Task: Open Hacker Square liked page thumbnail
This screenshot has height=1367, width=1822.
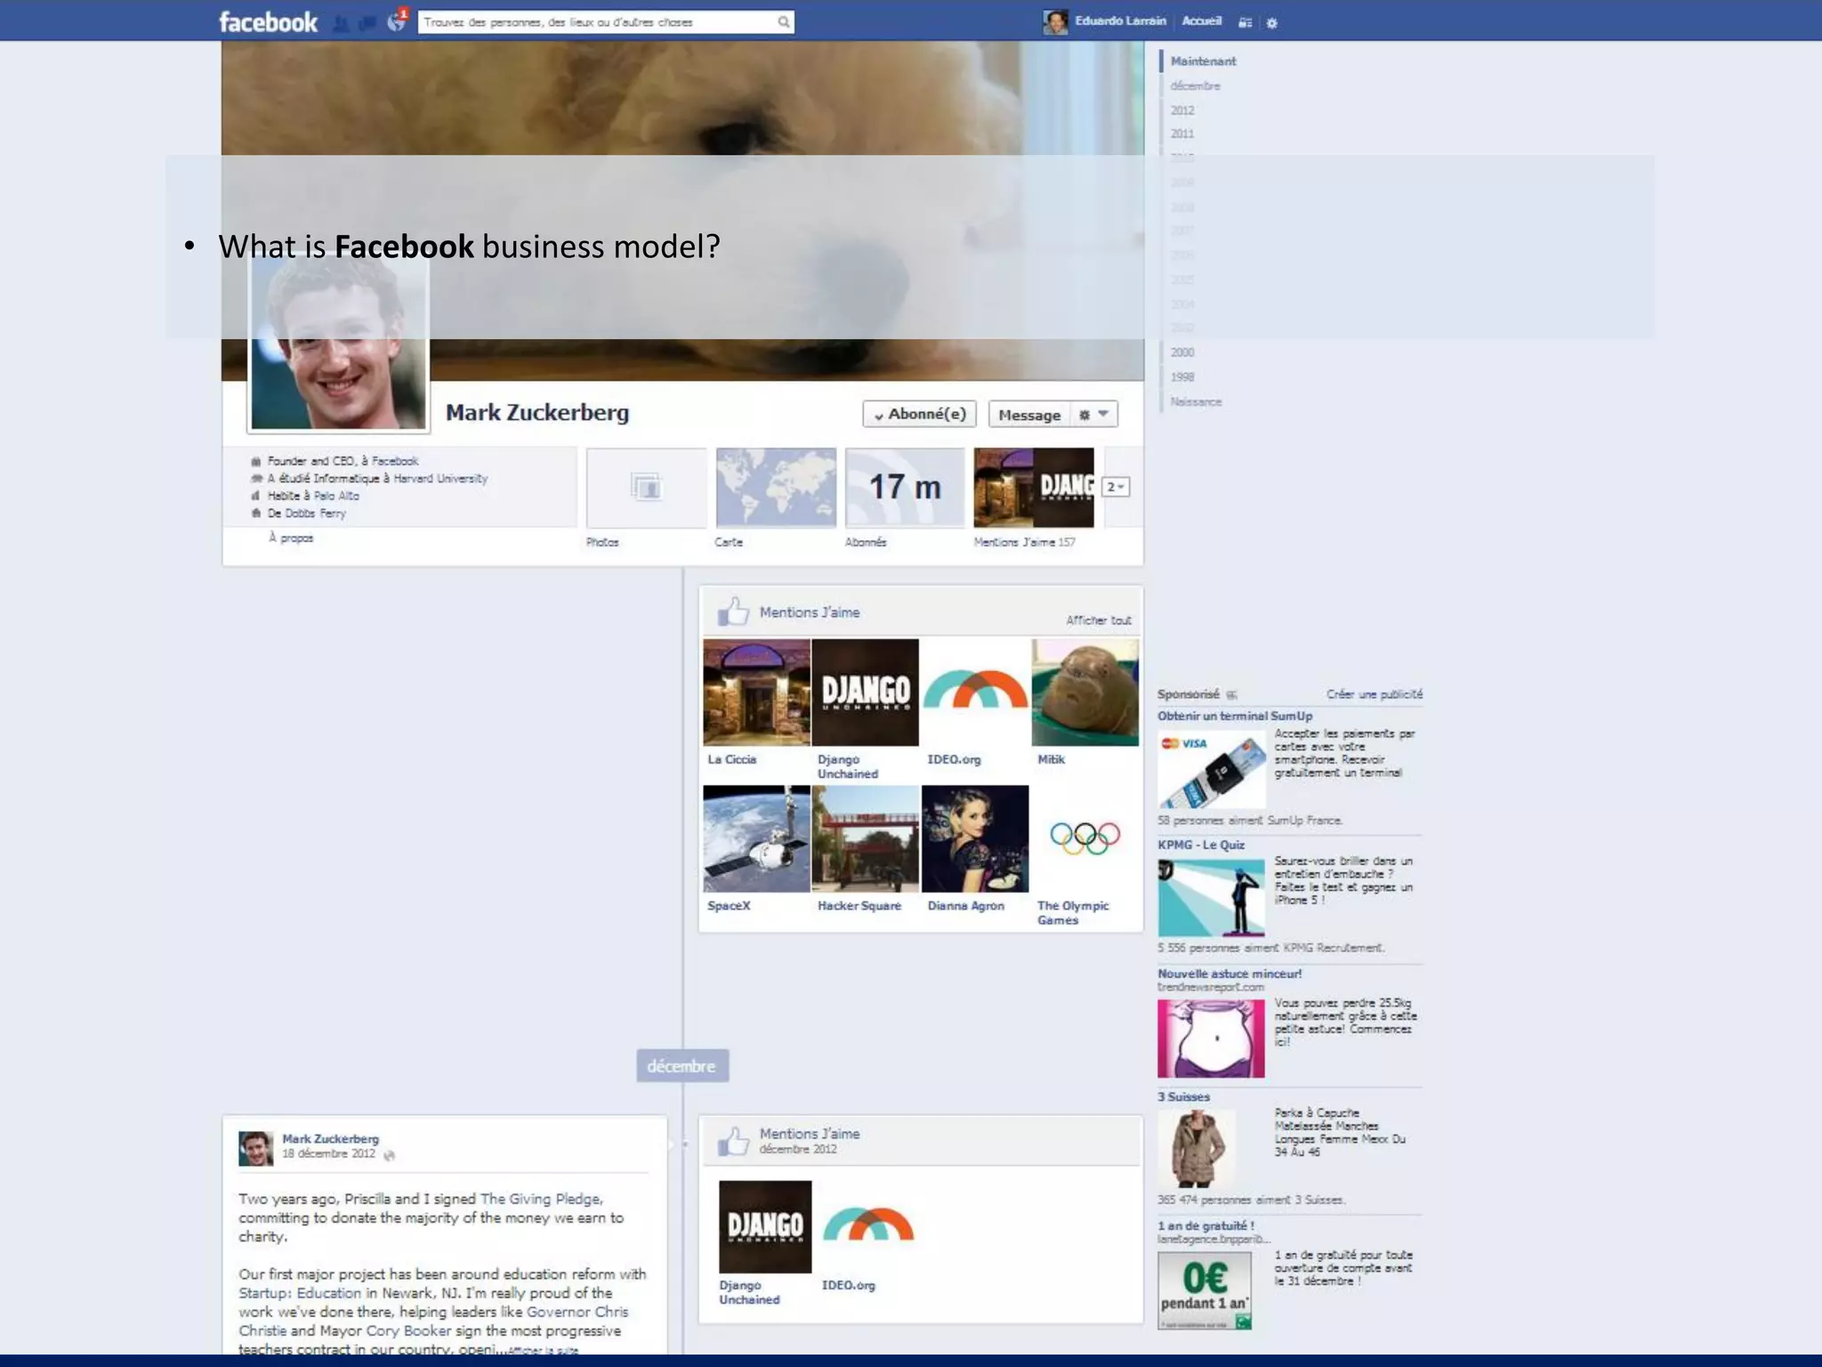Action: [x=866, y=838]
